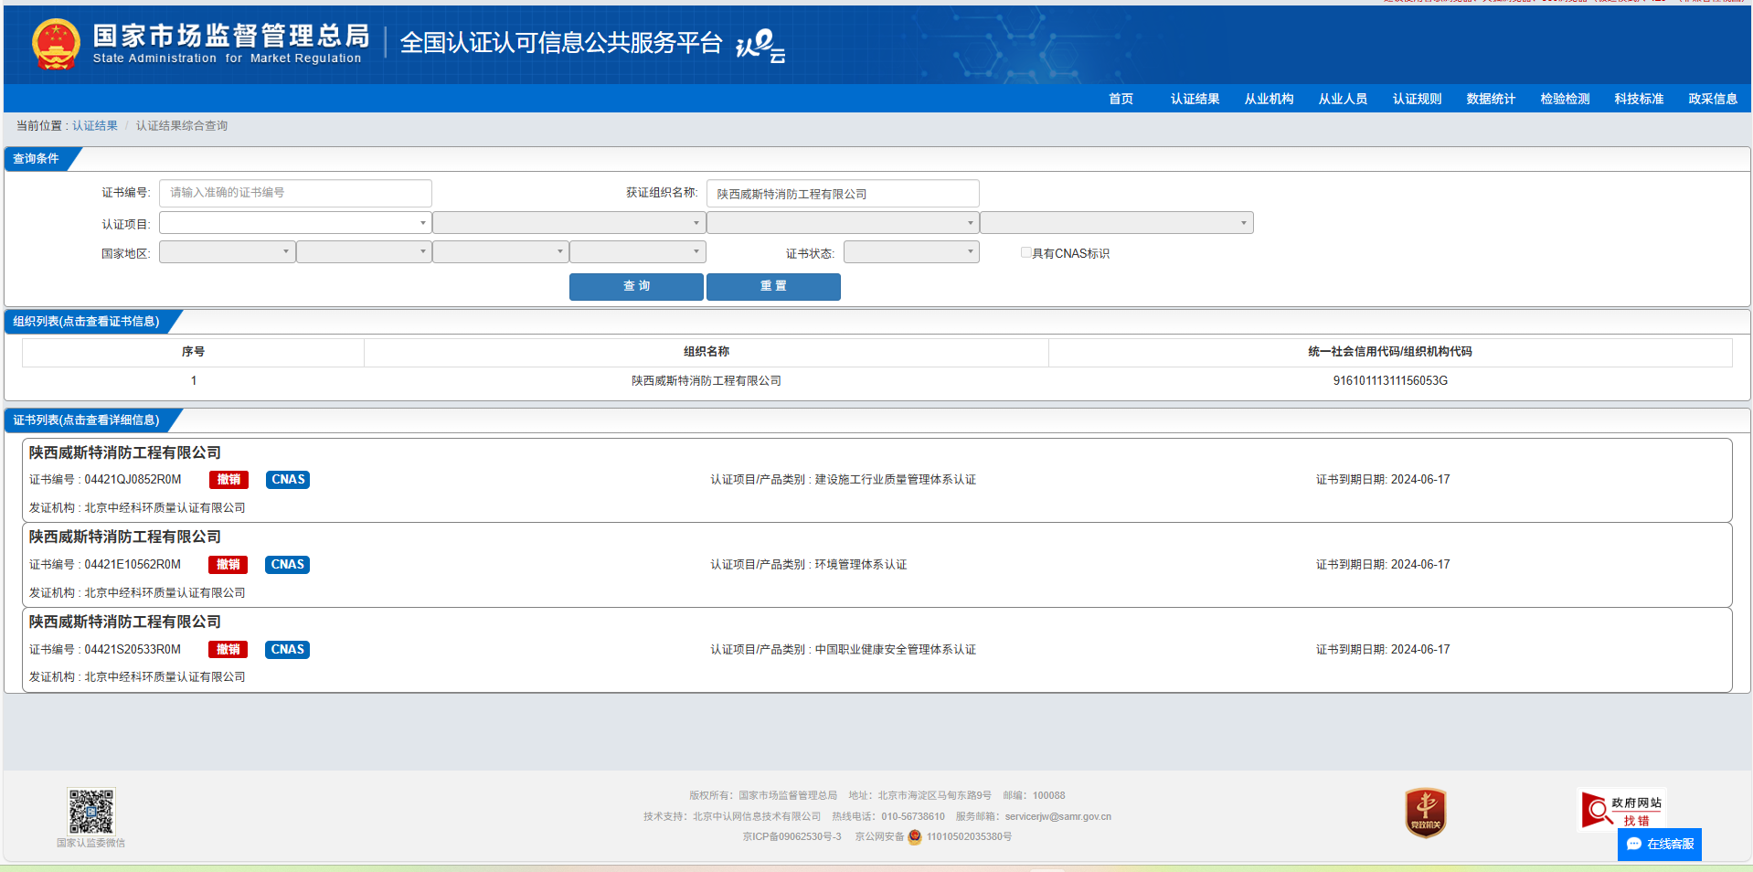
Task: Click the 查询 search button
Action: point(636,286)
